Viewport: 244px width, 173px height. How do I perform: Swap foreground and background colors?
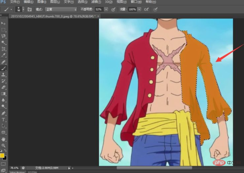point(5,150)
